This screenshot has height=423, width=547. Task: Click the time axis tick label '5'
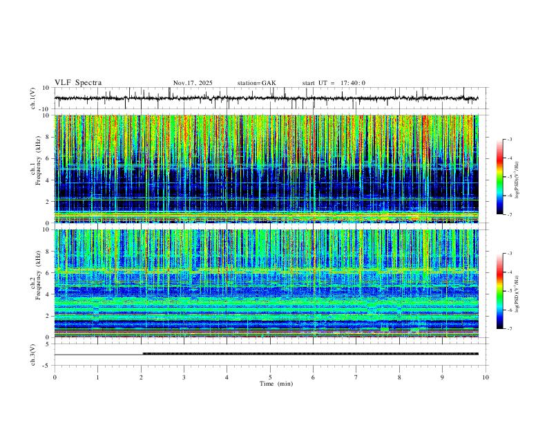coord(270,377)
